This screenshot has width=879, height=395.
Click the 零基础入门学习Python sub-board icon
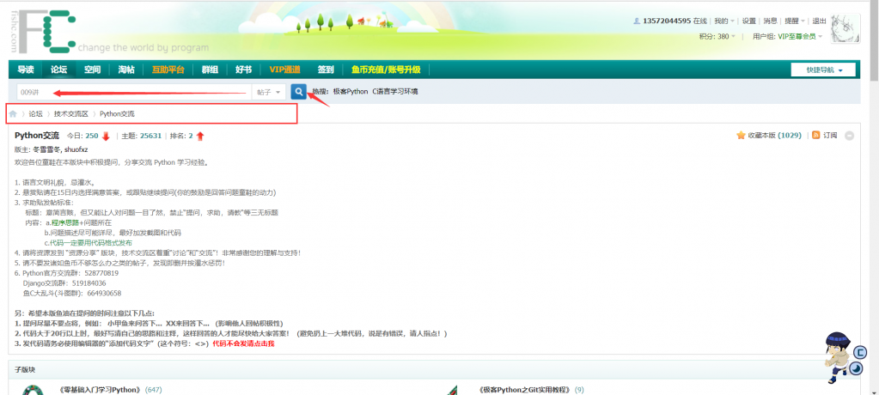(34, 390)
